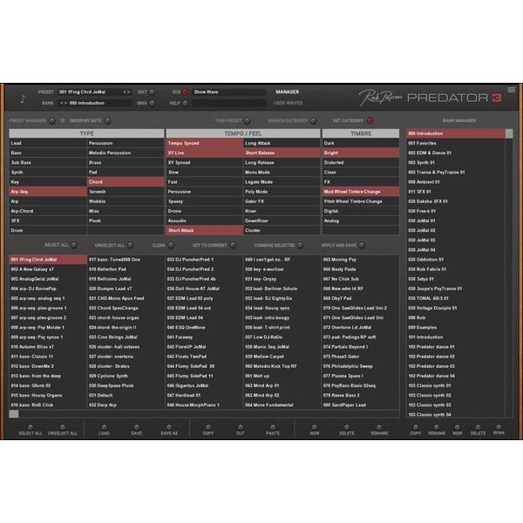Click the CLEAR category button
This screenshot has width=523, height=523.
(171, 245)
